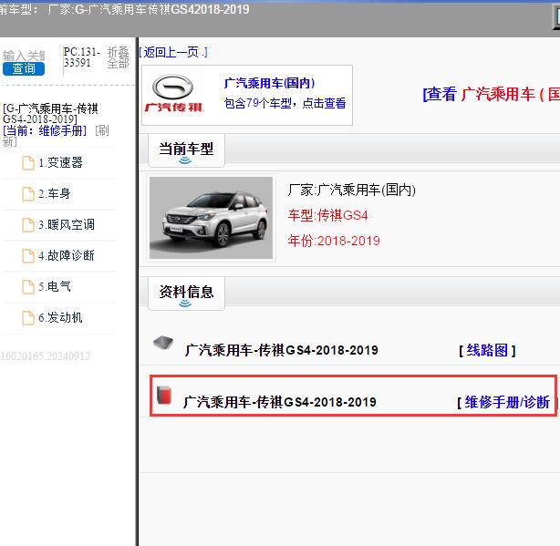Click the 厂家:广汽乘用车(国内) text
Viewport: 560px width, 546px height.
(352, 190)
